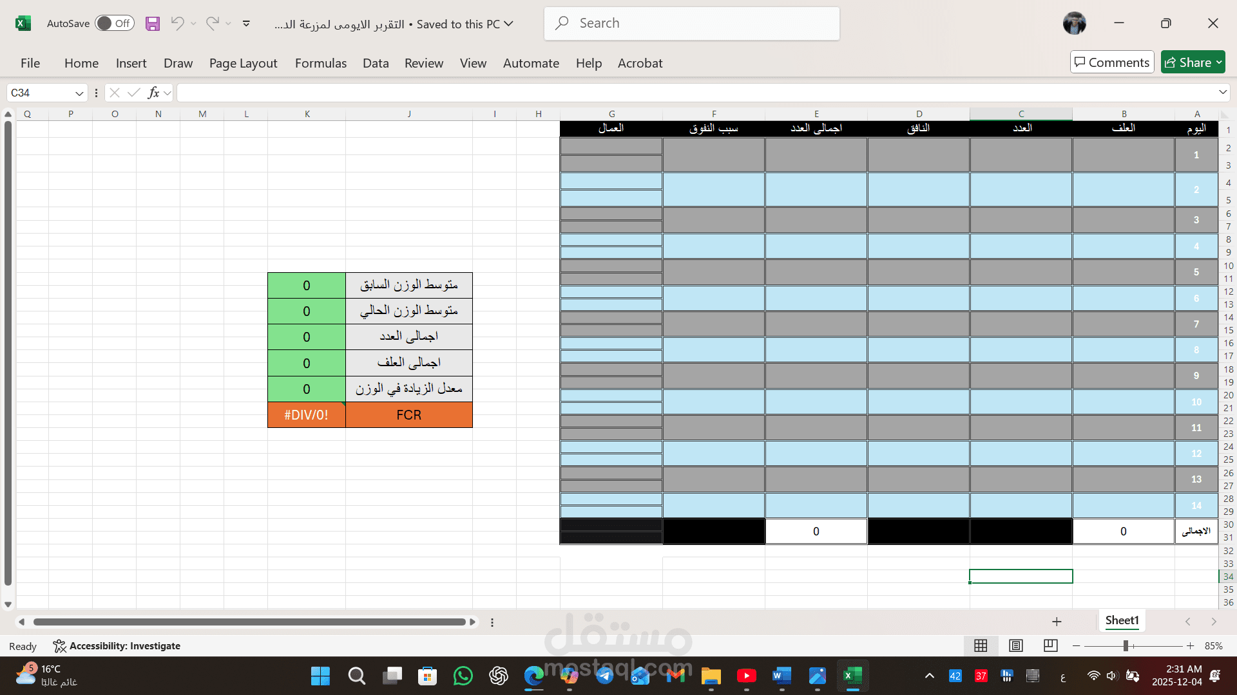Image resolution: width=1237 pixels, height=695 pixels.
Task: Open the Help tab
Action: click(589, 63)
